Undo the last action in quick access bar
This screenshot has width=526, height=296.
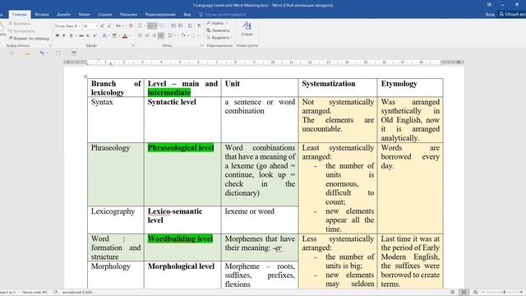click(42, 53)
